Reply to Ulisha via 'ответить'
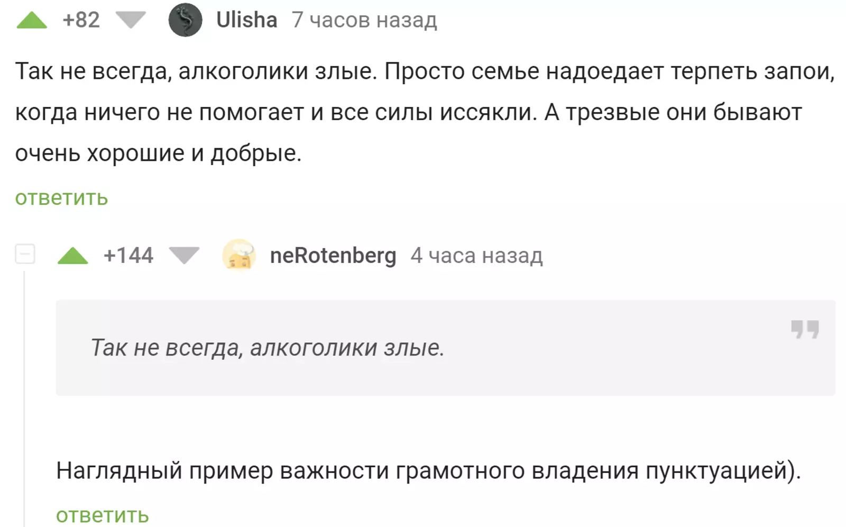 61,198
